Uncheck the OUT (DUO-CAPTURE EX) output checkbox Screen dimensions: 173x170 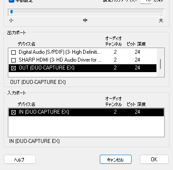click(x=14, y=68)
